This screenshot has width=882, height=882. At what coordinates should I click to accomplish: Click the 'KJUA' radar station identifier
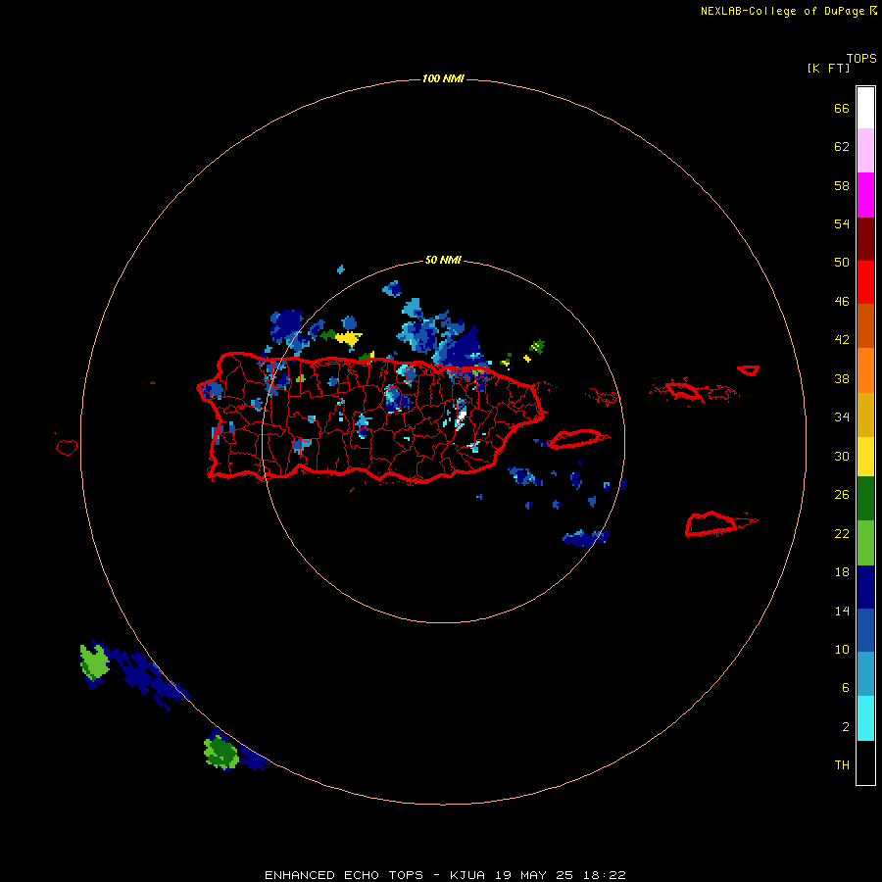coord(466,875)
